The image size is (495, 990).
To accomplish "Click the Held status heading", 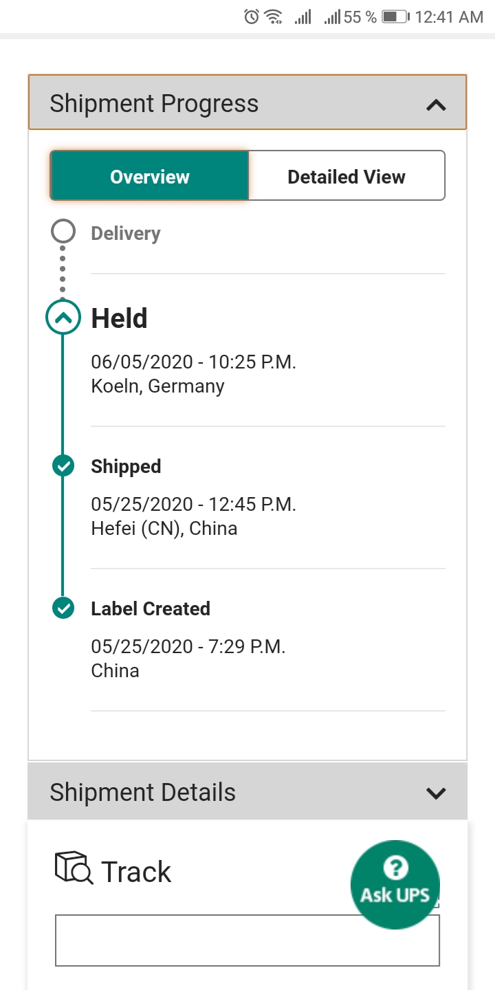I will (x=120, y=318).
